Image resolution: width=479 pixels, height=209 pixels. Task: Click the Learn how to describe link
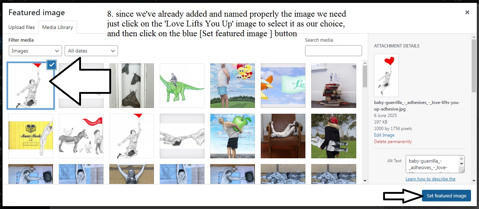[430, 179]
